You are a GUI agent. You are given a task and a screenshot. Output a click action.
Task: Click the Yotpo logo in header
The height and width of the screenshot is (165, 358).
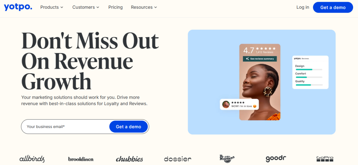(x=18, y=7)
